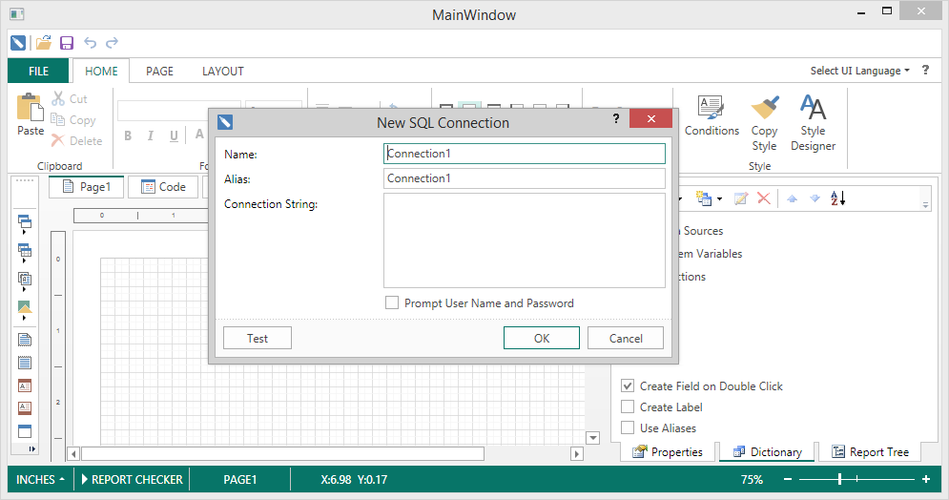Viewport: 949px width, 500px height.
Task: Switch to the HOME ribbon tab
Action: point(101,71)
